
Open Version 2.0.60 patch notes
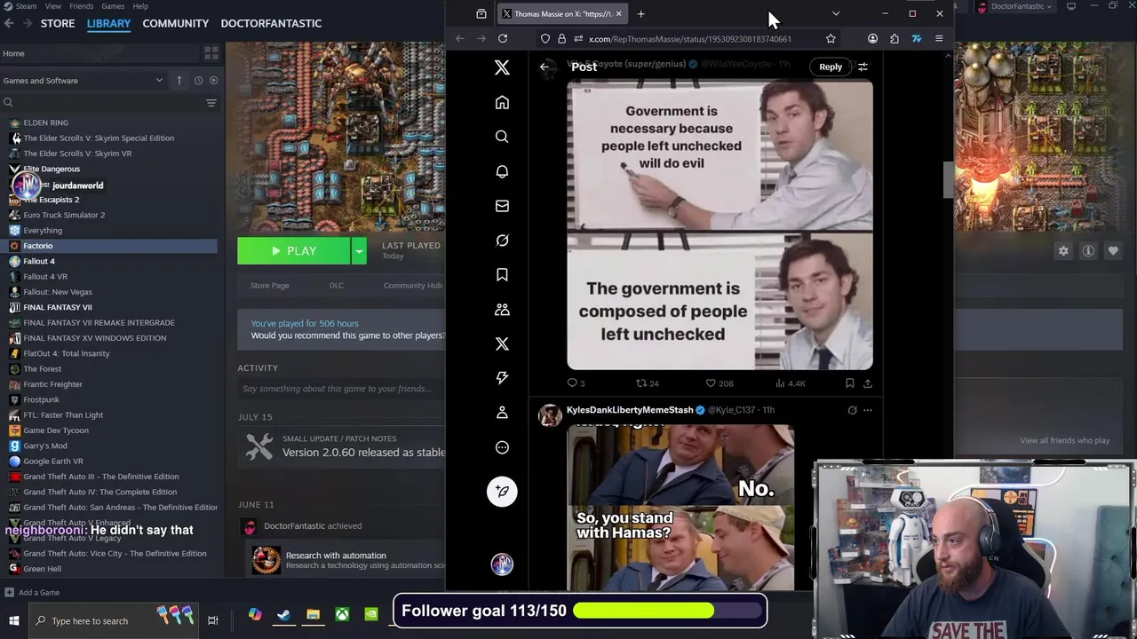pos(363,453)
